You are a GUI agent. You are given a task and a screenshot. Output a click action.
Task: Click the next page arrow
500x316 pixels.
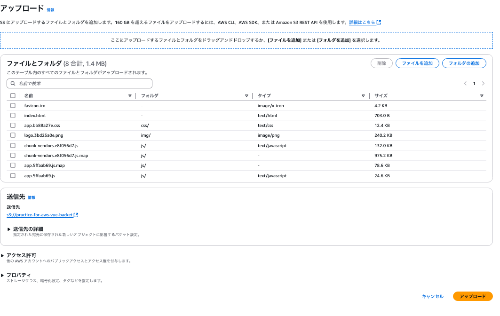[x=483, y=83]
